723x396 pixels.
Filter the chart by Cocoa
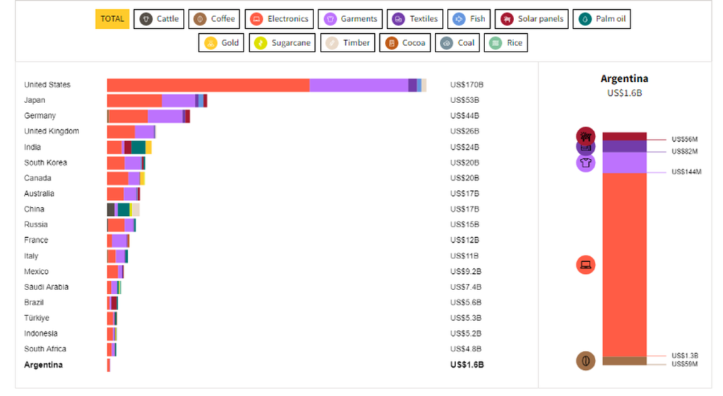405,43
